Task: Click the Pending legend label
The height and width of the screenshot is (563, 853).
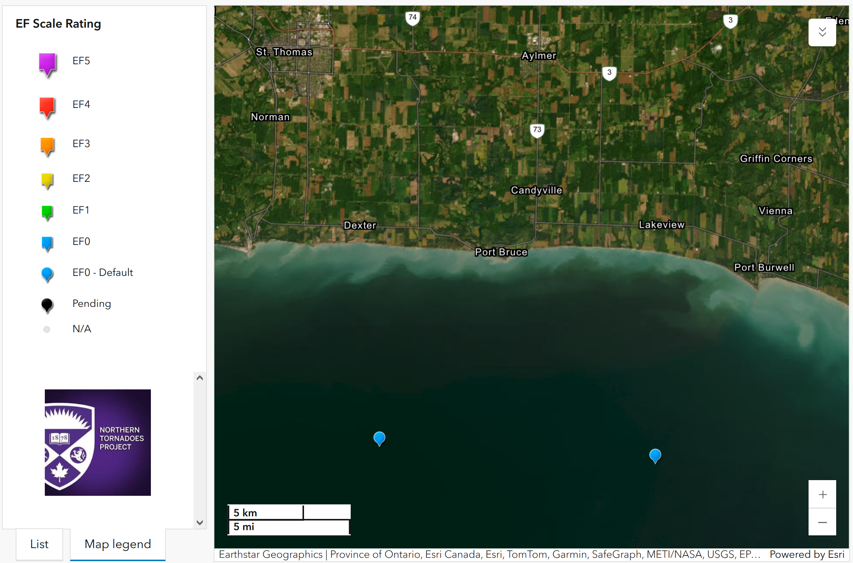Action: pos(92,304)
